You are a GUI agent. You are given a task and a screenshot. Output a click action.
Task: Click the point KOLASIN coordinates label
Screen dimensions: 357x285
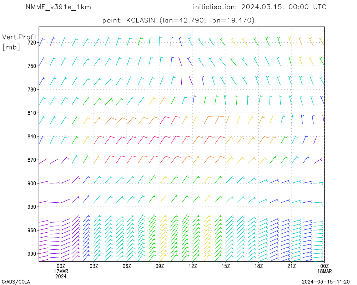(178, 20)
